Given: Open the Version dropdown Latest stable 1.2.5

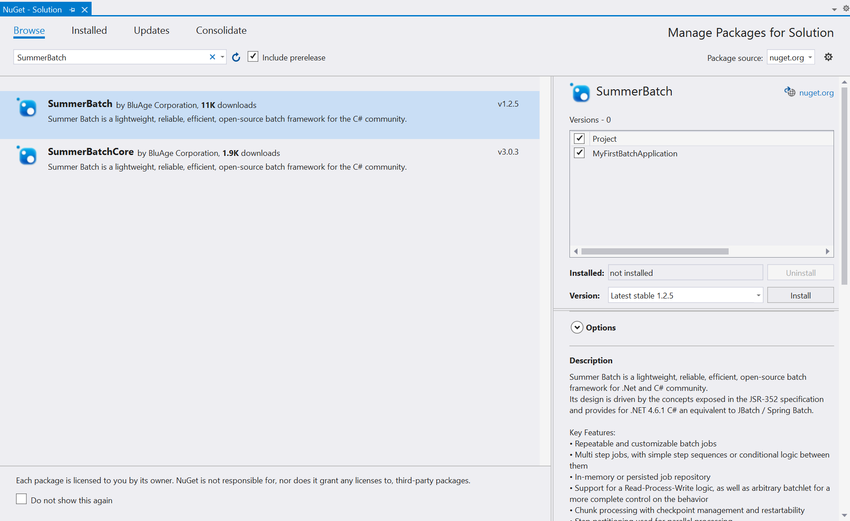Looking at the screenshot, I should (685, 295).
